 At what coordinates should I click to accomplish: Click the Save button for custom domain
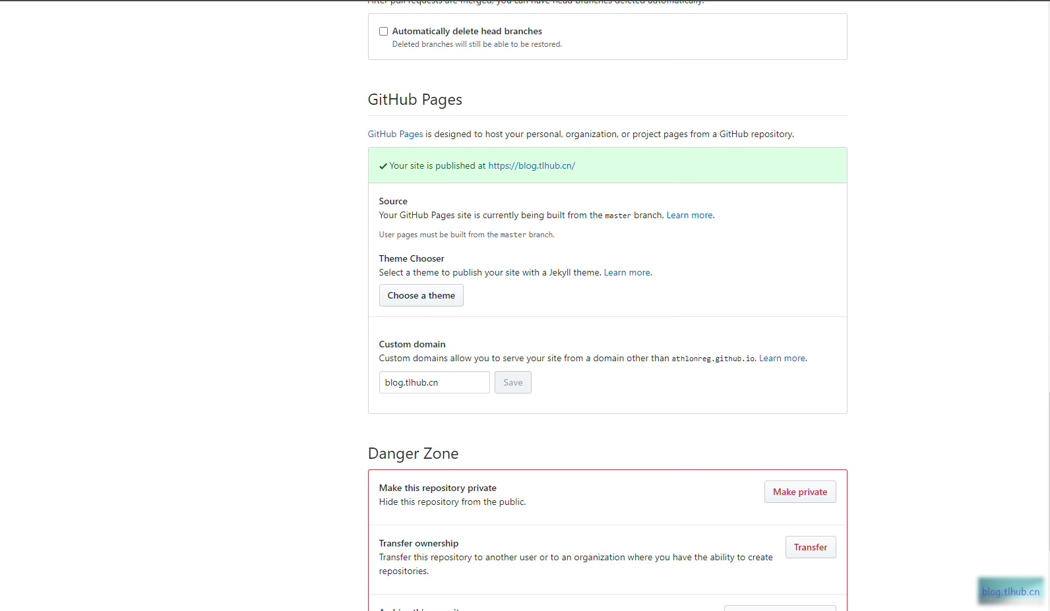pyautogui.click(x=513, y=382)
